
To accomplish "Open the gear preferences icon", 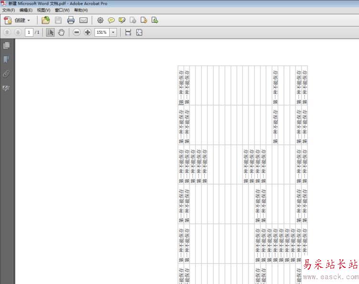I will click(100, 20).
